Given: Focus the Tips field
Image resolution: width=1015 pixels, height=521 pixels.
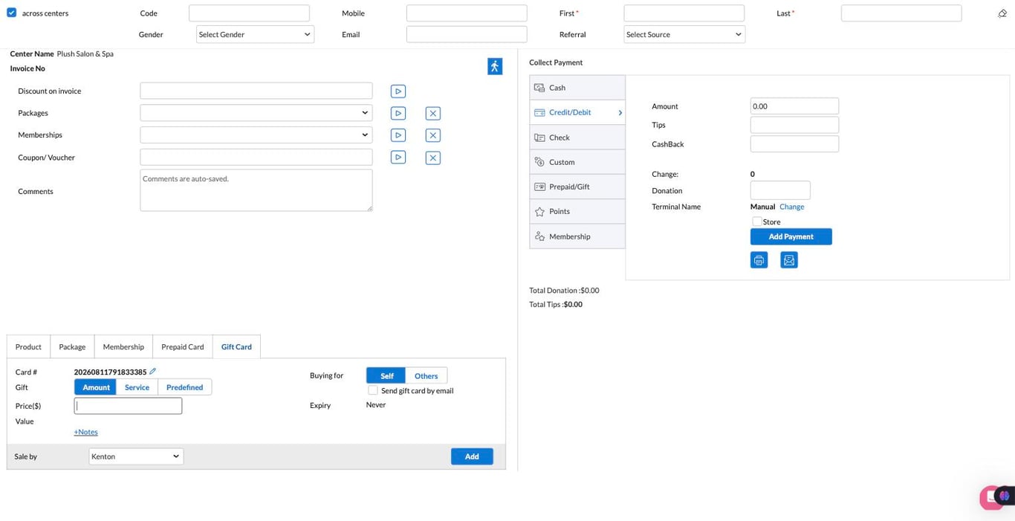Looking at the screenshot, I should pyautogui.click(x=794, y=125).
